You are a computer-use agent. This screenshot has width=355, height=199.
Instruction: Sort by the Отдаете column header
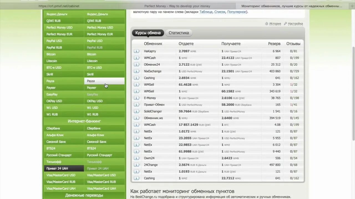tap(186, 44)
